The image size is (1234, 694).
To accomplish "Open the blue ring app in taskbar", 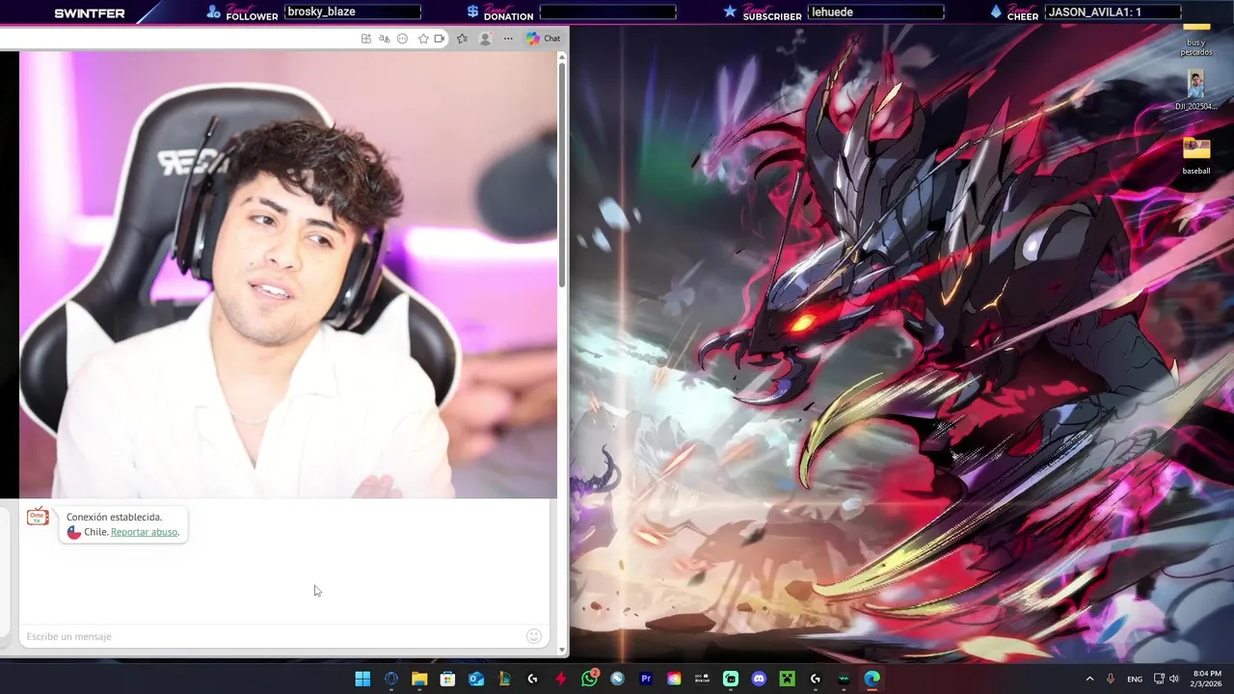I will pos(390,679).
